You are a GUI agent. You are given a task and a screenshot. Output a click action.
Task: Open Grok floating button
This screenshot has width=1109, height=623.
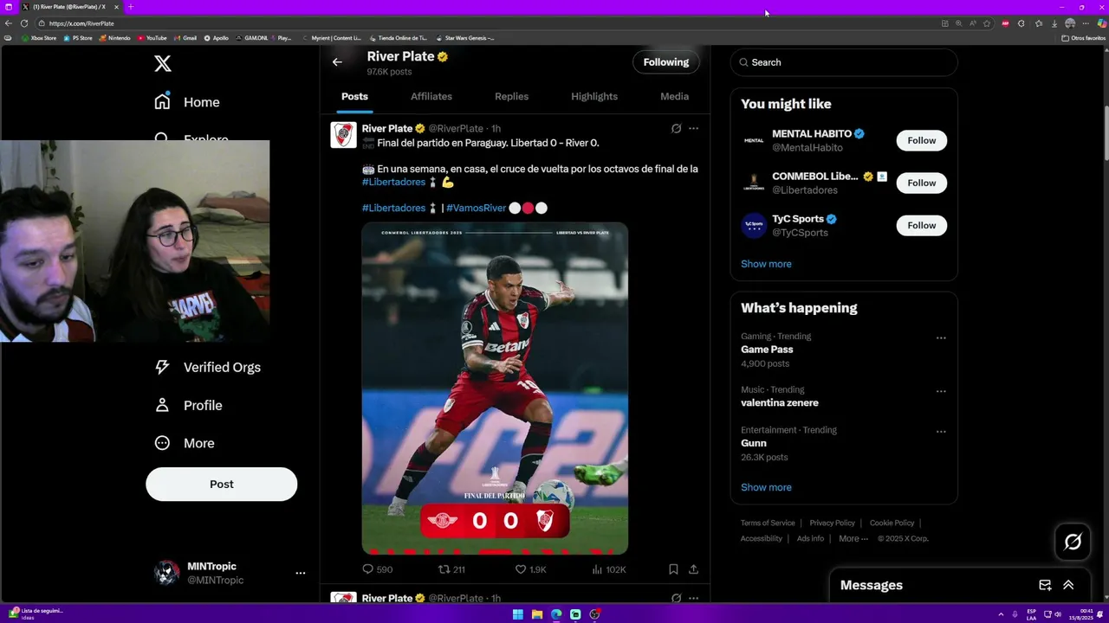[1073, 542]
